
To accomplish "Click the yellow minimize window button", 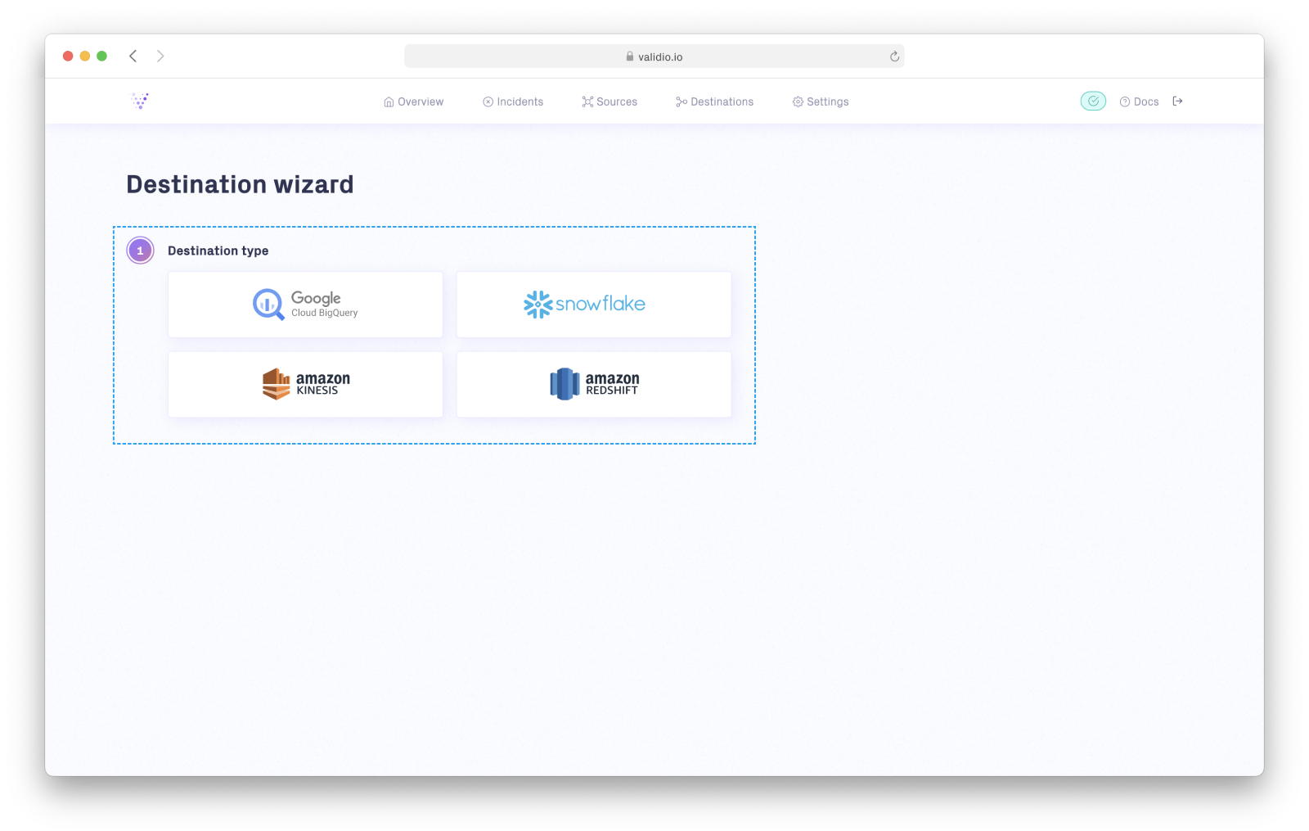I will click(85, 56).
